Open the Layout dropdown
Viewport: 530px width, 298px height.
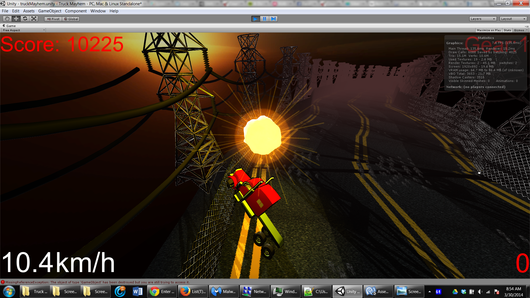click(x=513, y=19)
